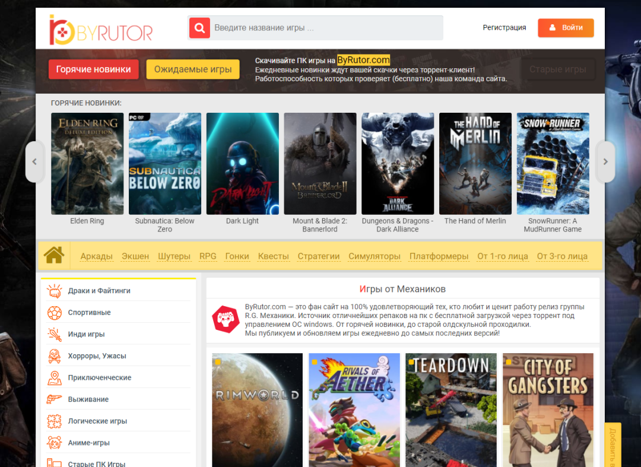Click the yellow side tab at bottom right
Viewport: 641px width, 467px height.
[x=613, y=446]
